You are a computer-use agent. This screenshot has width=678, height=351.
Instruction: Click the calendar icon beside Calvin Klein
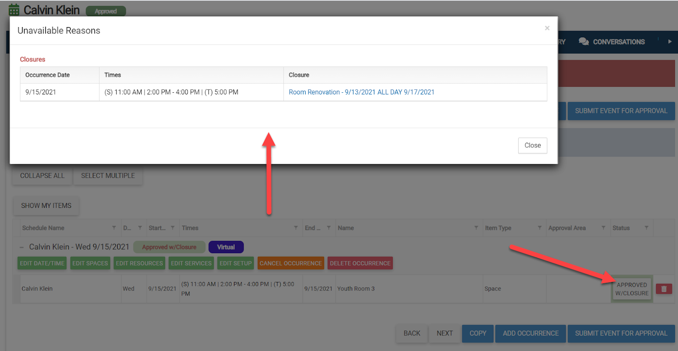pyautogui.click(x=14, y=10)
